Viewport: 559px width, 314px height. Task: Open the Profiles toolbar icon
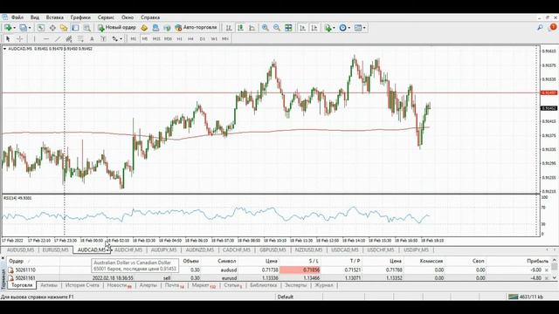coord(23,28)
